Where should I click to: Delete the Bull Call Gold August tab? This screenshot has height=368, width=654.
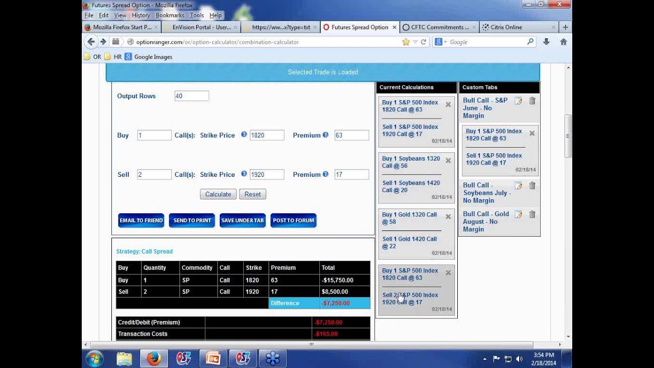[x=532, y=215]
